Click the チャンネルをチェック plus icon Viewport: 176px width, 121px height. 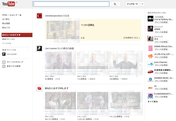tap(4, 62)
